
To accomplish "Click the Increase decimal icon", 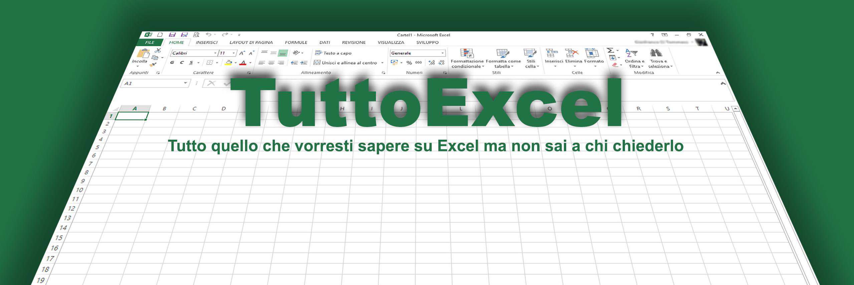I will 432,62.
